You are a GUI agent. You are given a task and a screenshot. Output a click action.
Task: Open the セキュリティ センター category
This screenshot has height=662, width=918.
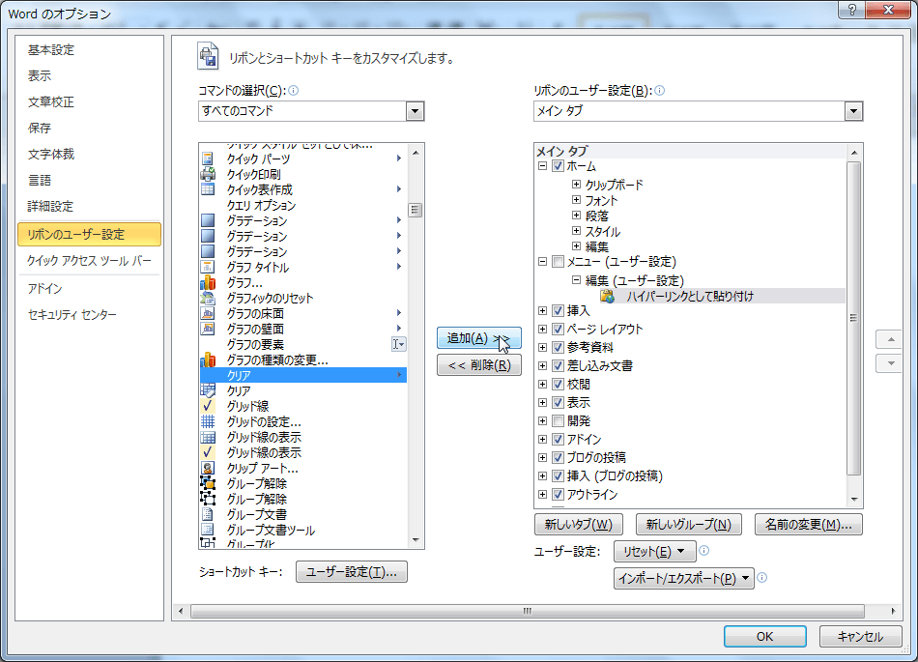point(72,314)
